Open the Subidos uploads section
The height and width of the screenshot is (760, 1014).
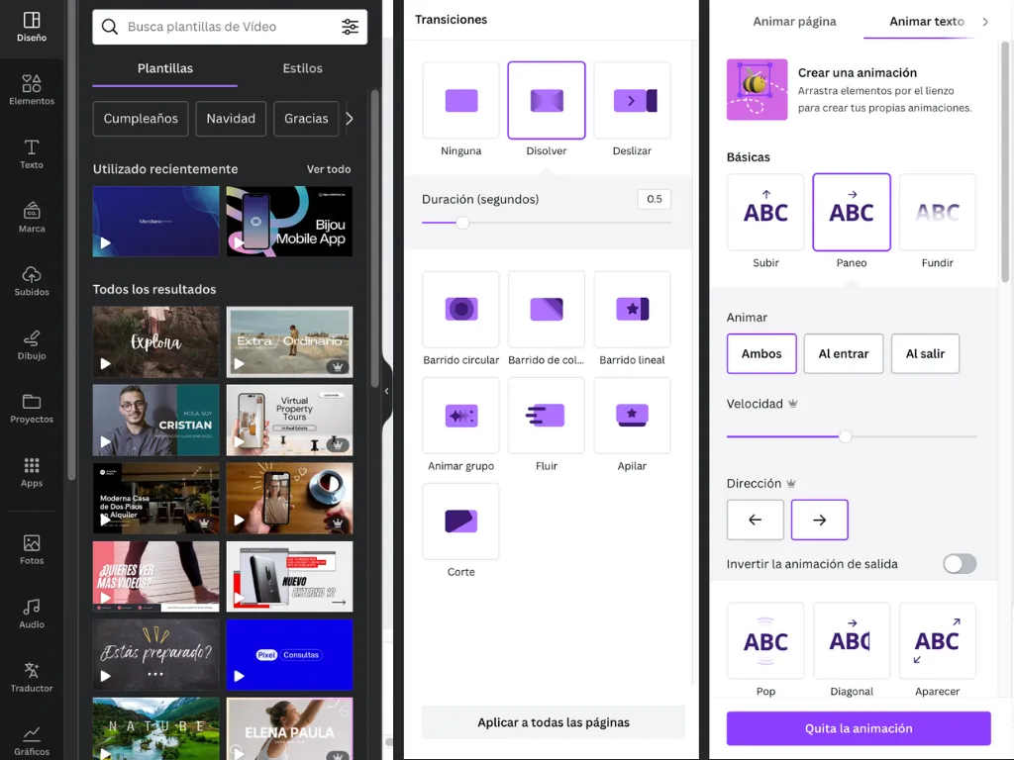coord(32,281)
